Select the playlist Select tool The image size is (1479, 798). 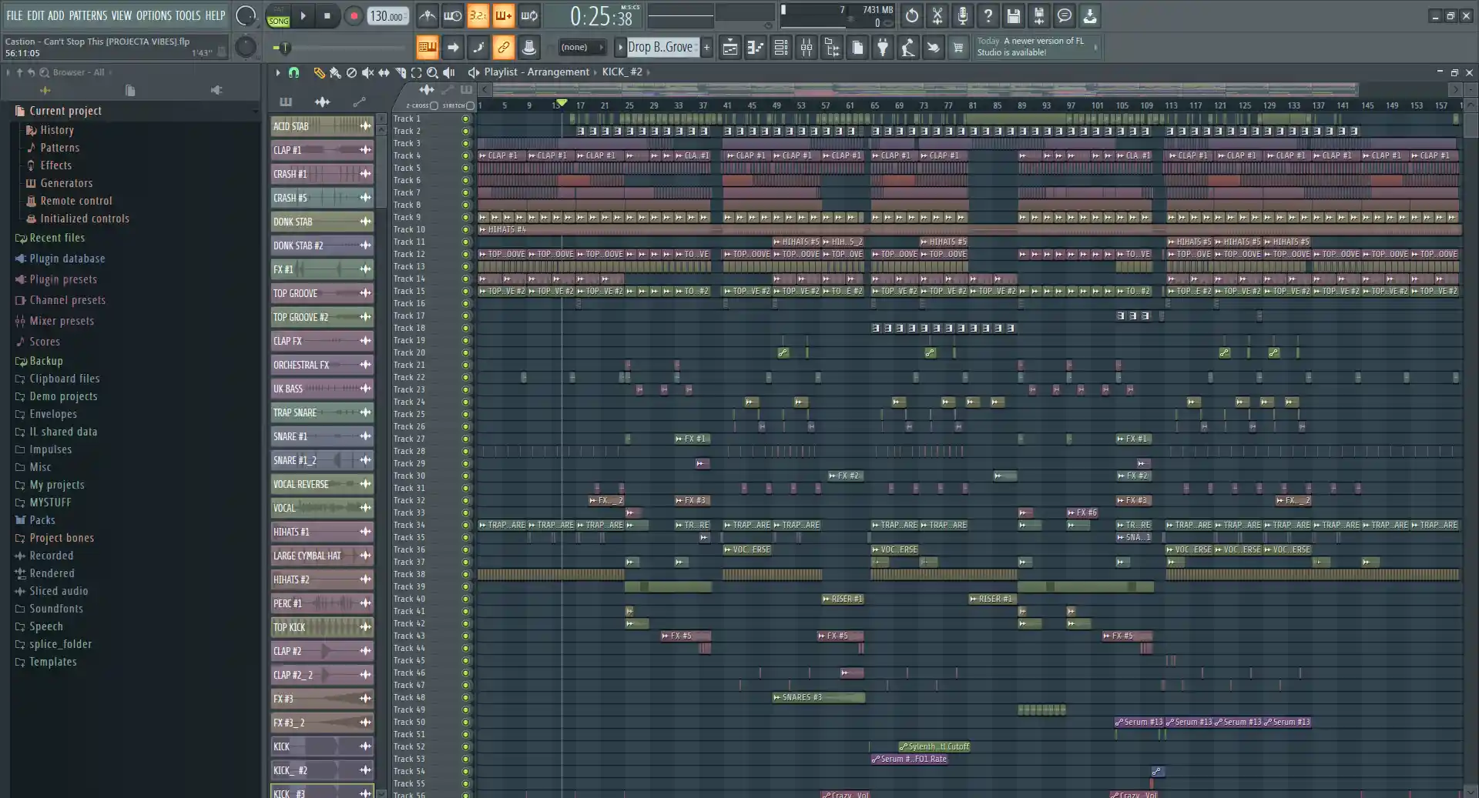pos(416,72)
